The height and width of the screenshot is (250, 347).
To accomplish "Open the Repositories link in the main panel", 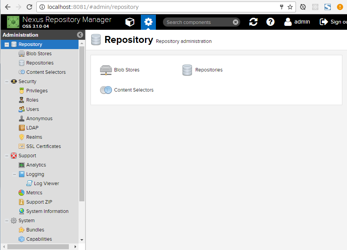I will click(x=187, y=70).
